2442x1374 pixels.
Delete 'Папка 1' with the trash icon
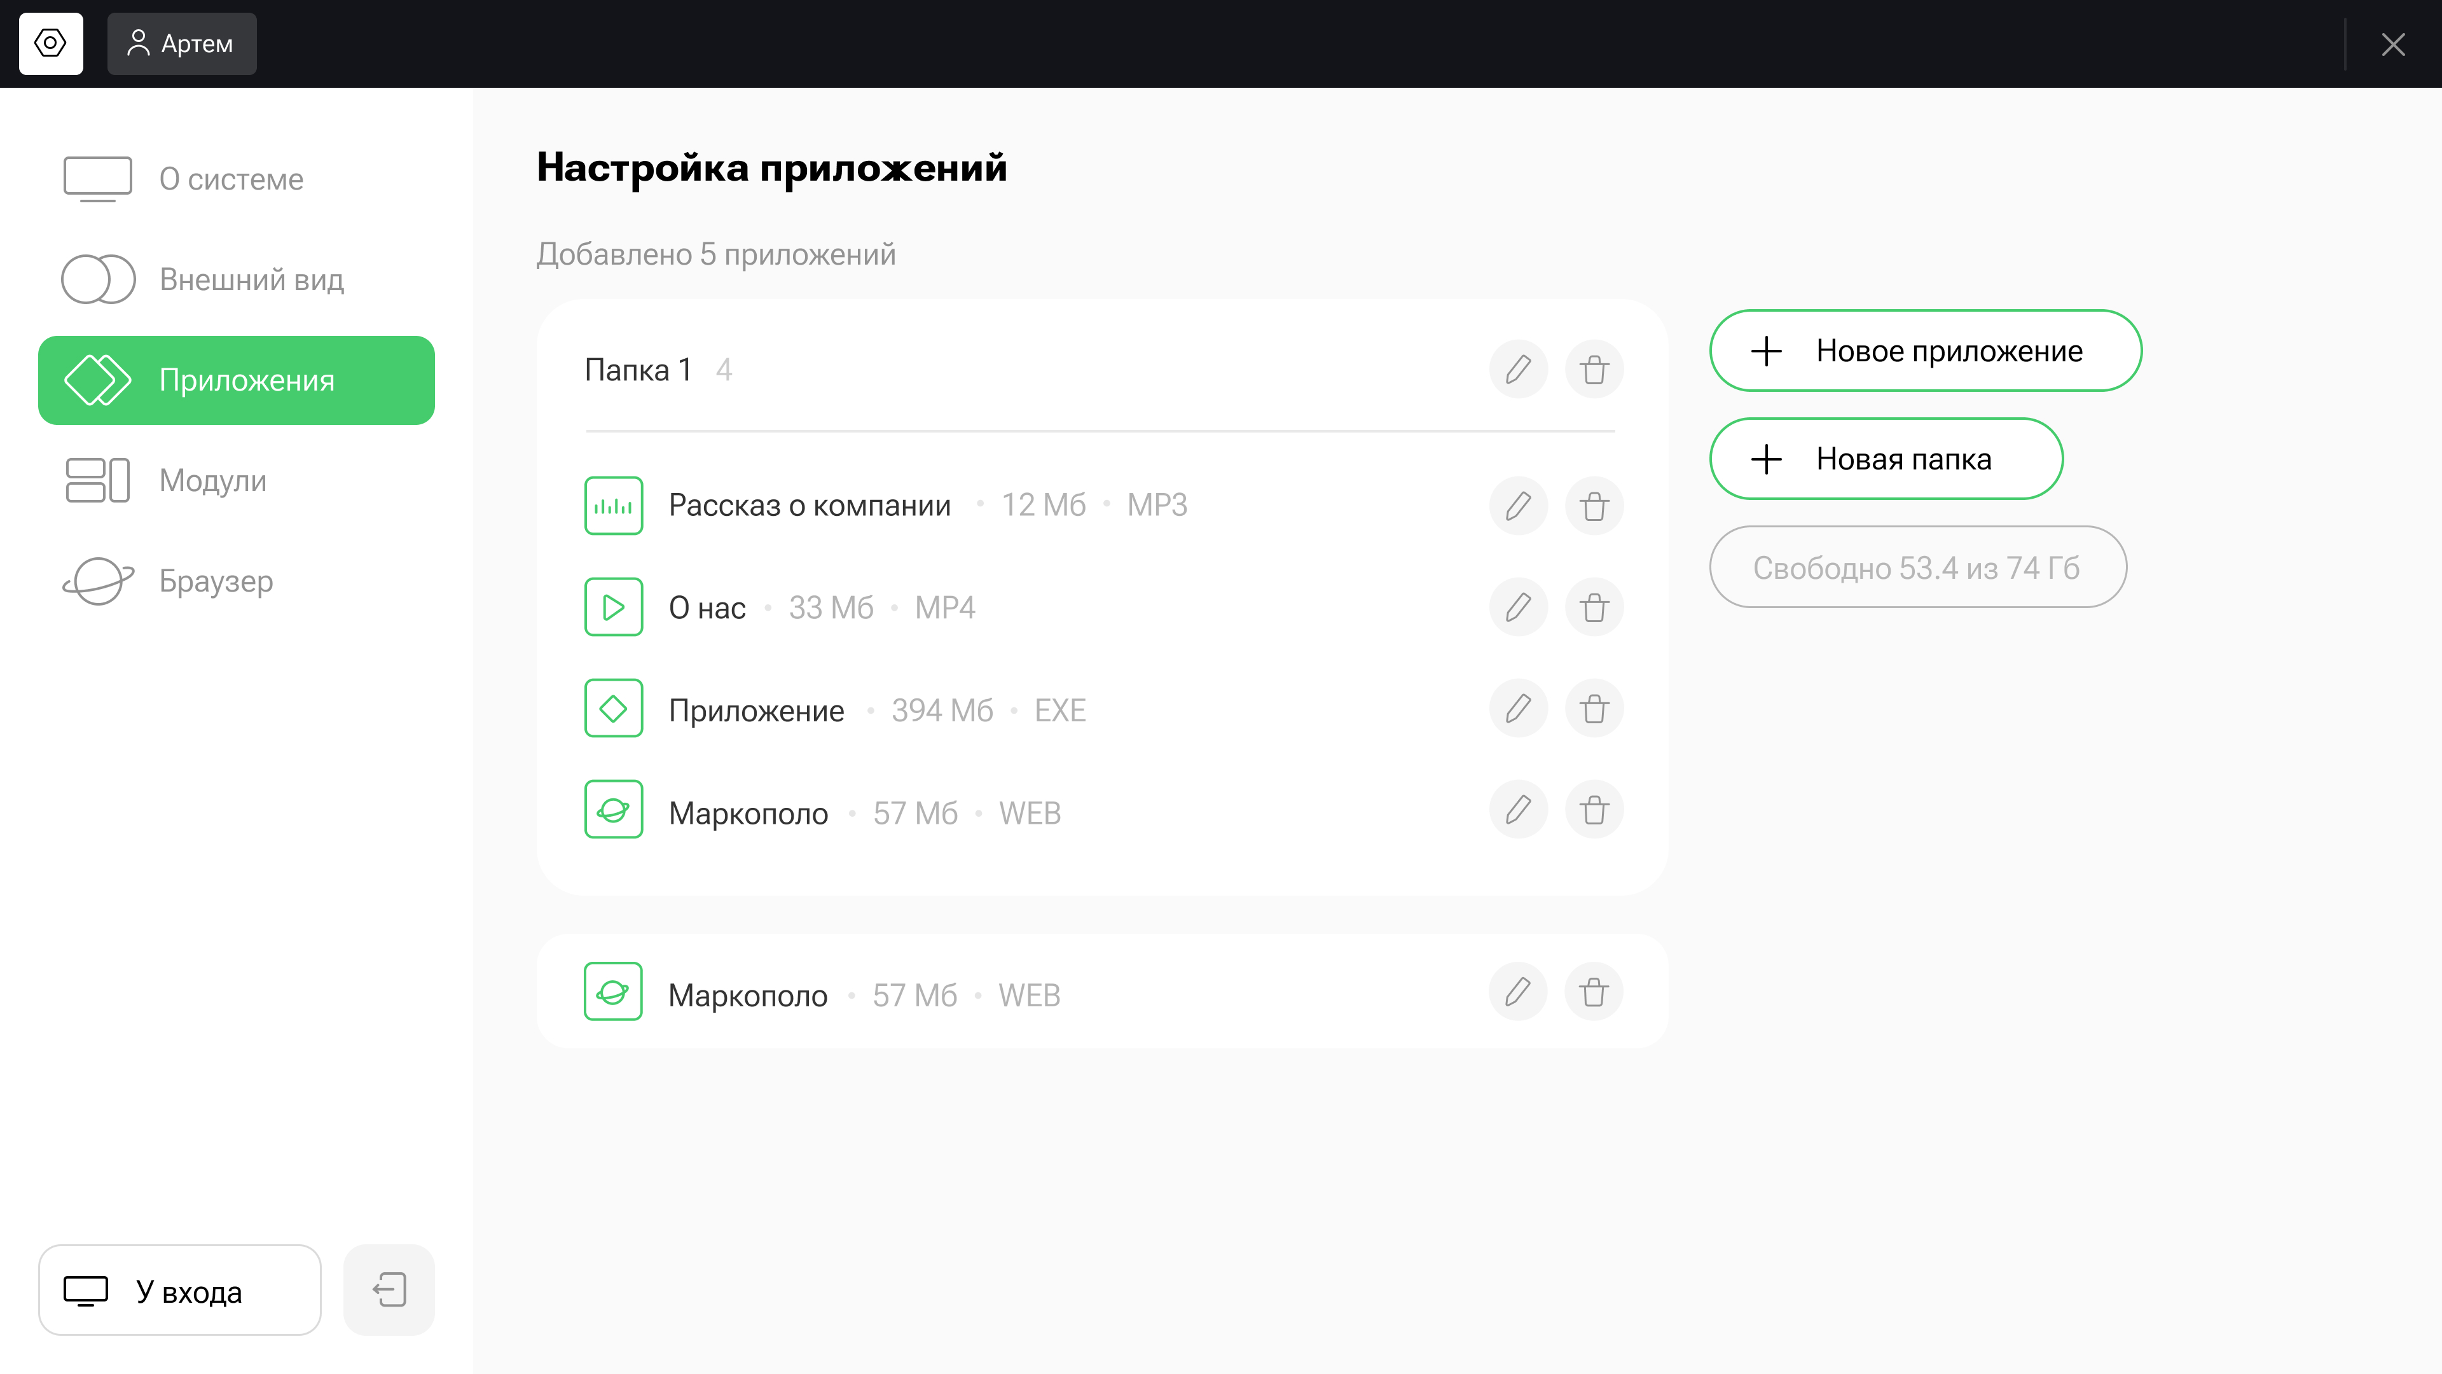point(1594,370)
